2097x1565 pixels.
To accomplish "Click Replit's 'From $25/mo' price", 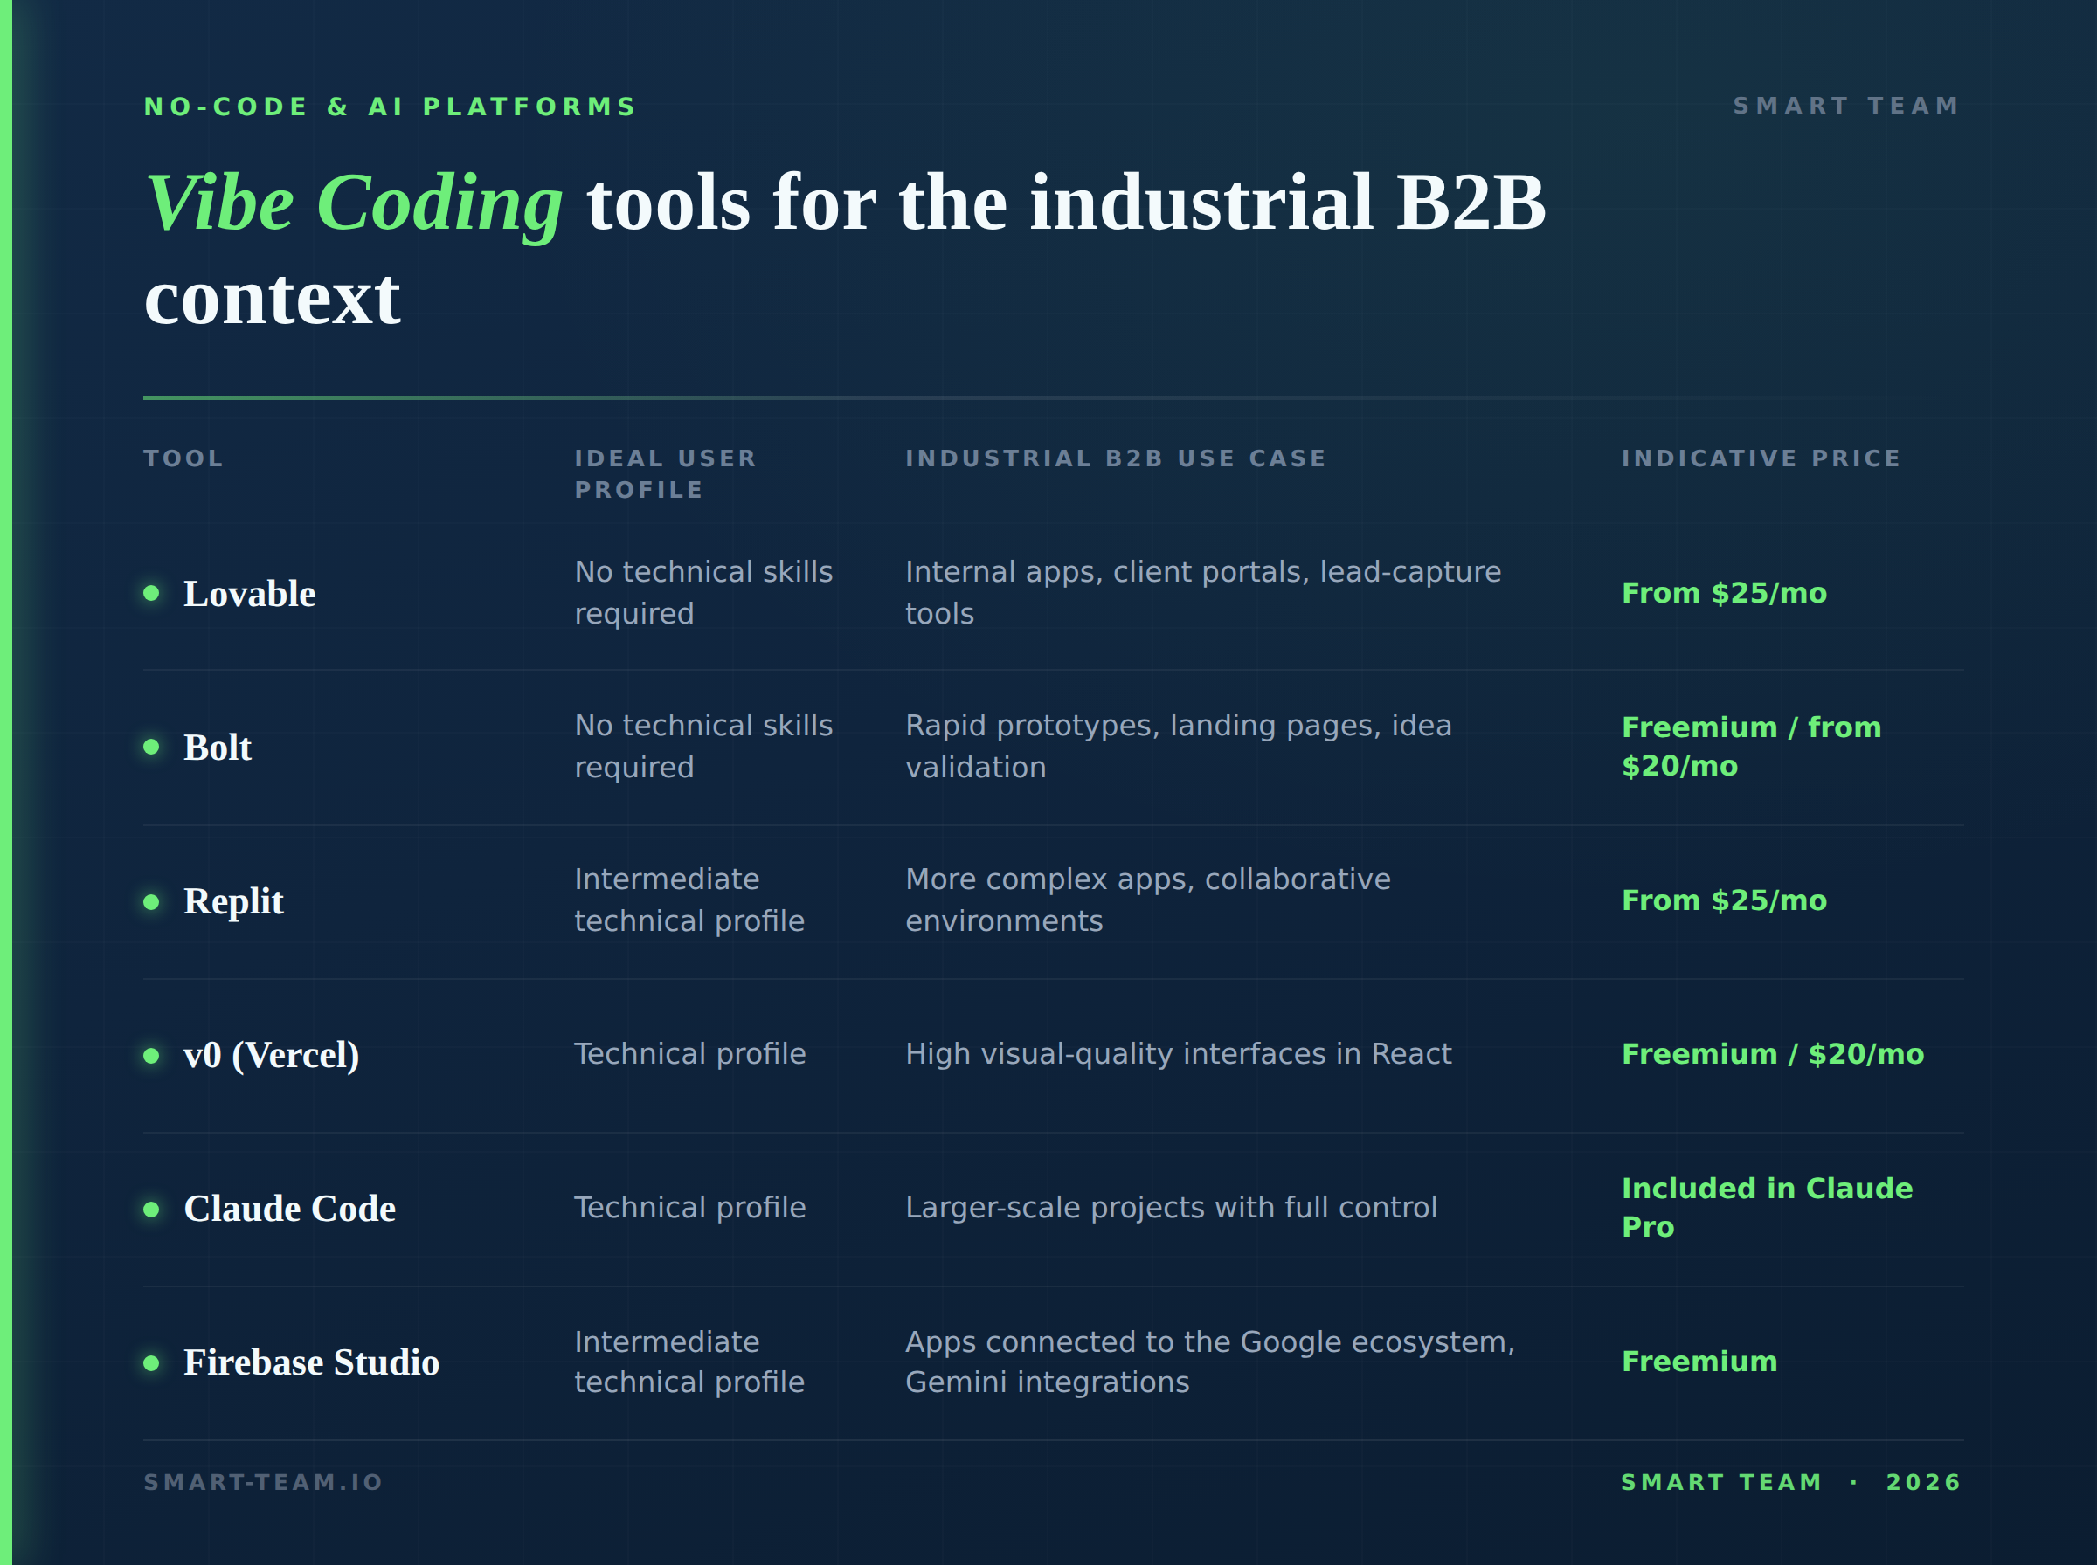I will click(1724, 900).
